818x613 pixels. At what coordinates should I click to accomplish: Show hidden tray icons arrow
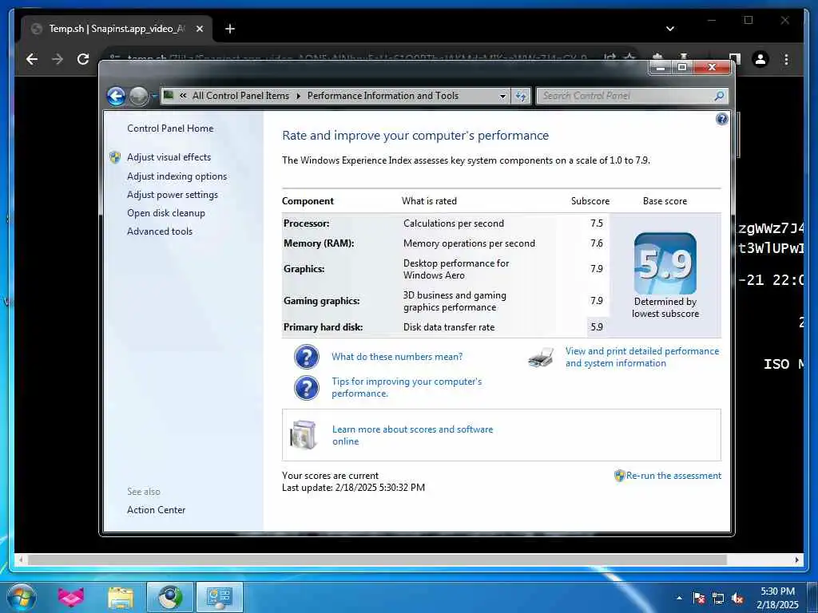coord(679,598)
